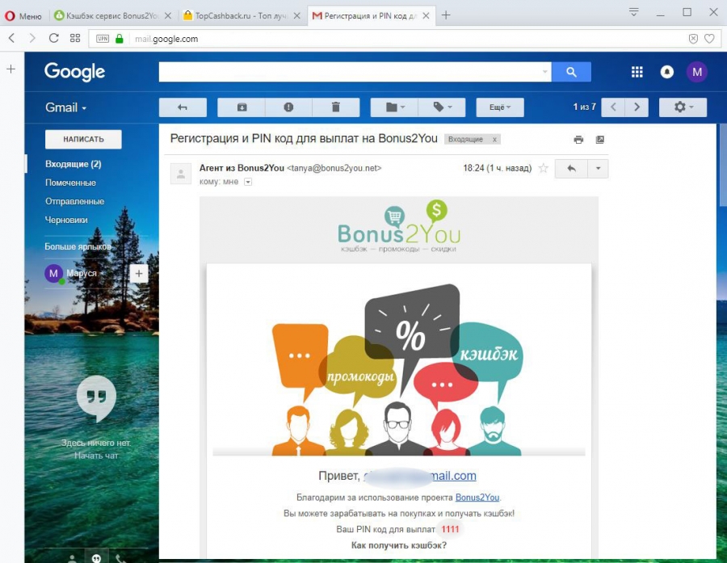Open the Opera tab menu icon
Screen dimensions: 727x563
click(x=634, y=13)
